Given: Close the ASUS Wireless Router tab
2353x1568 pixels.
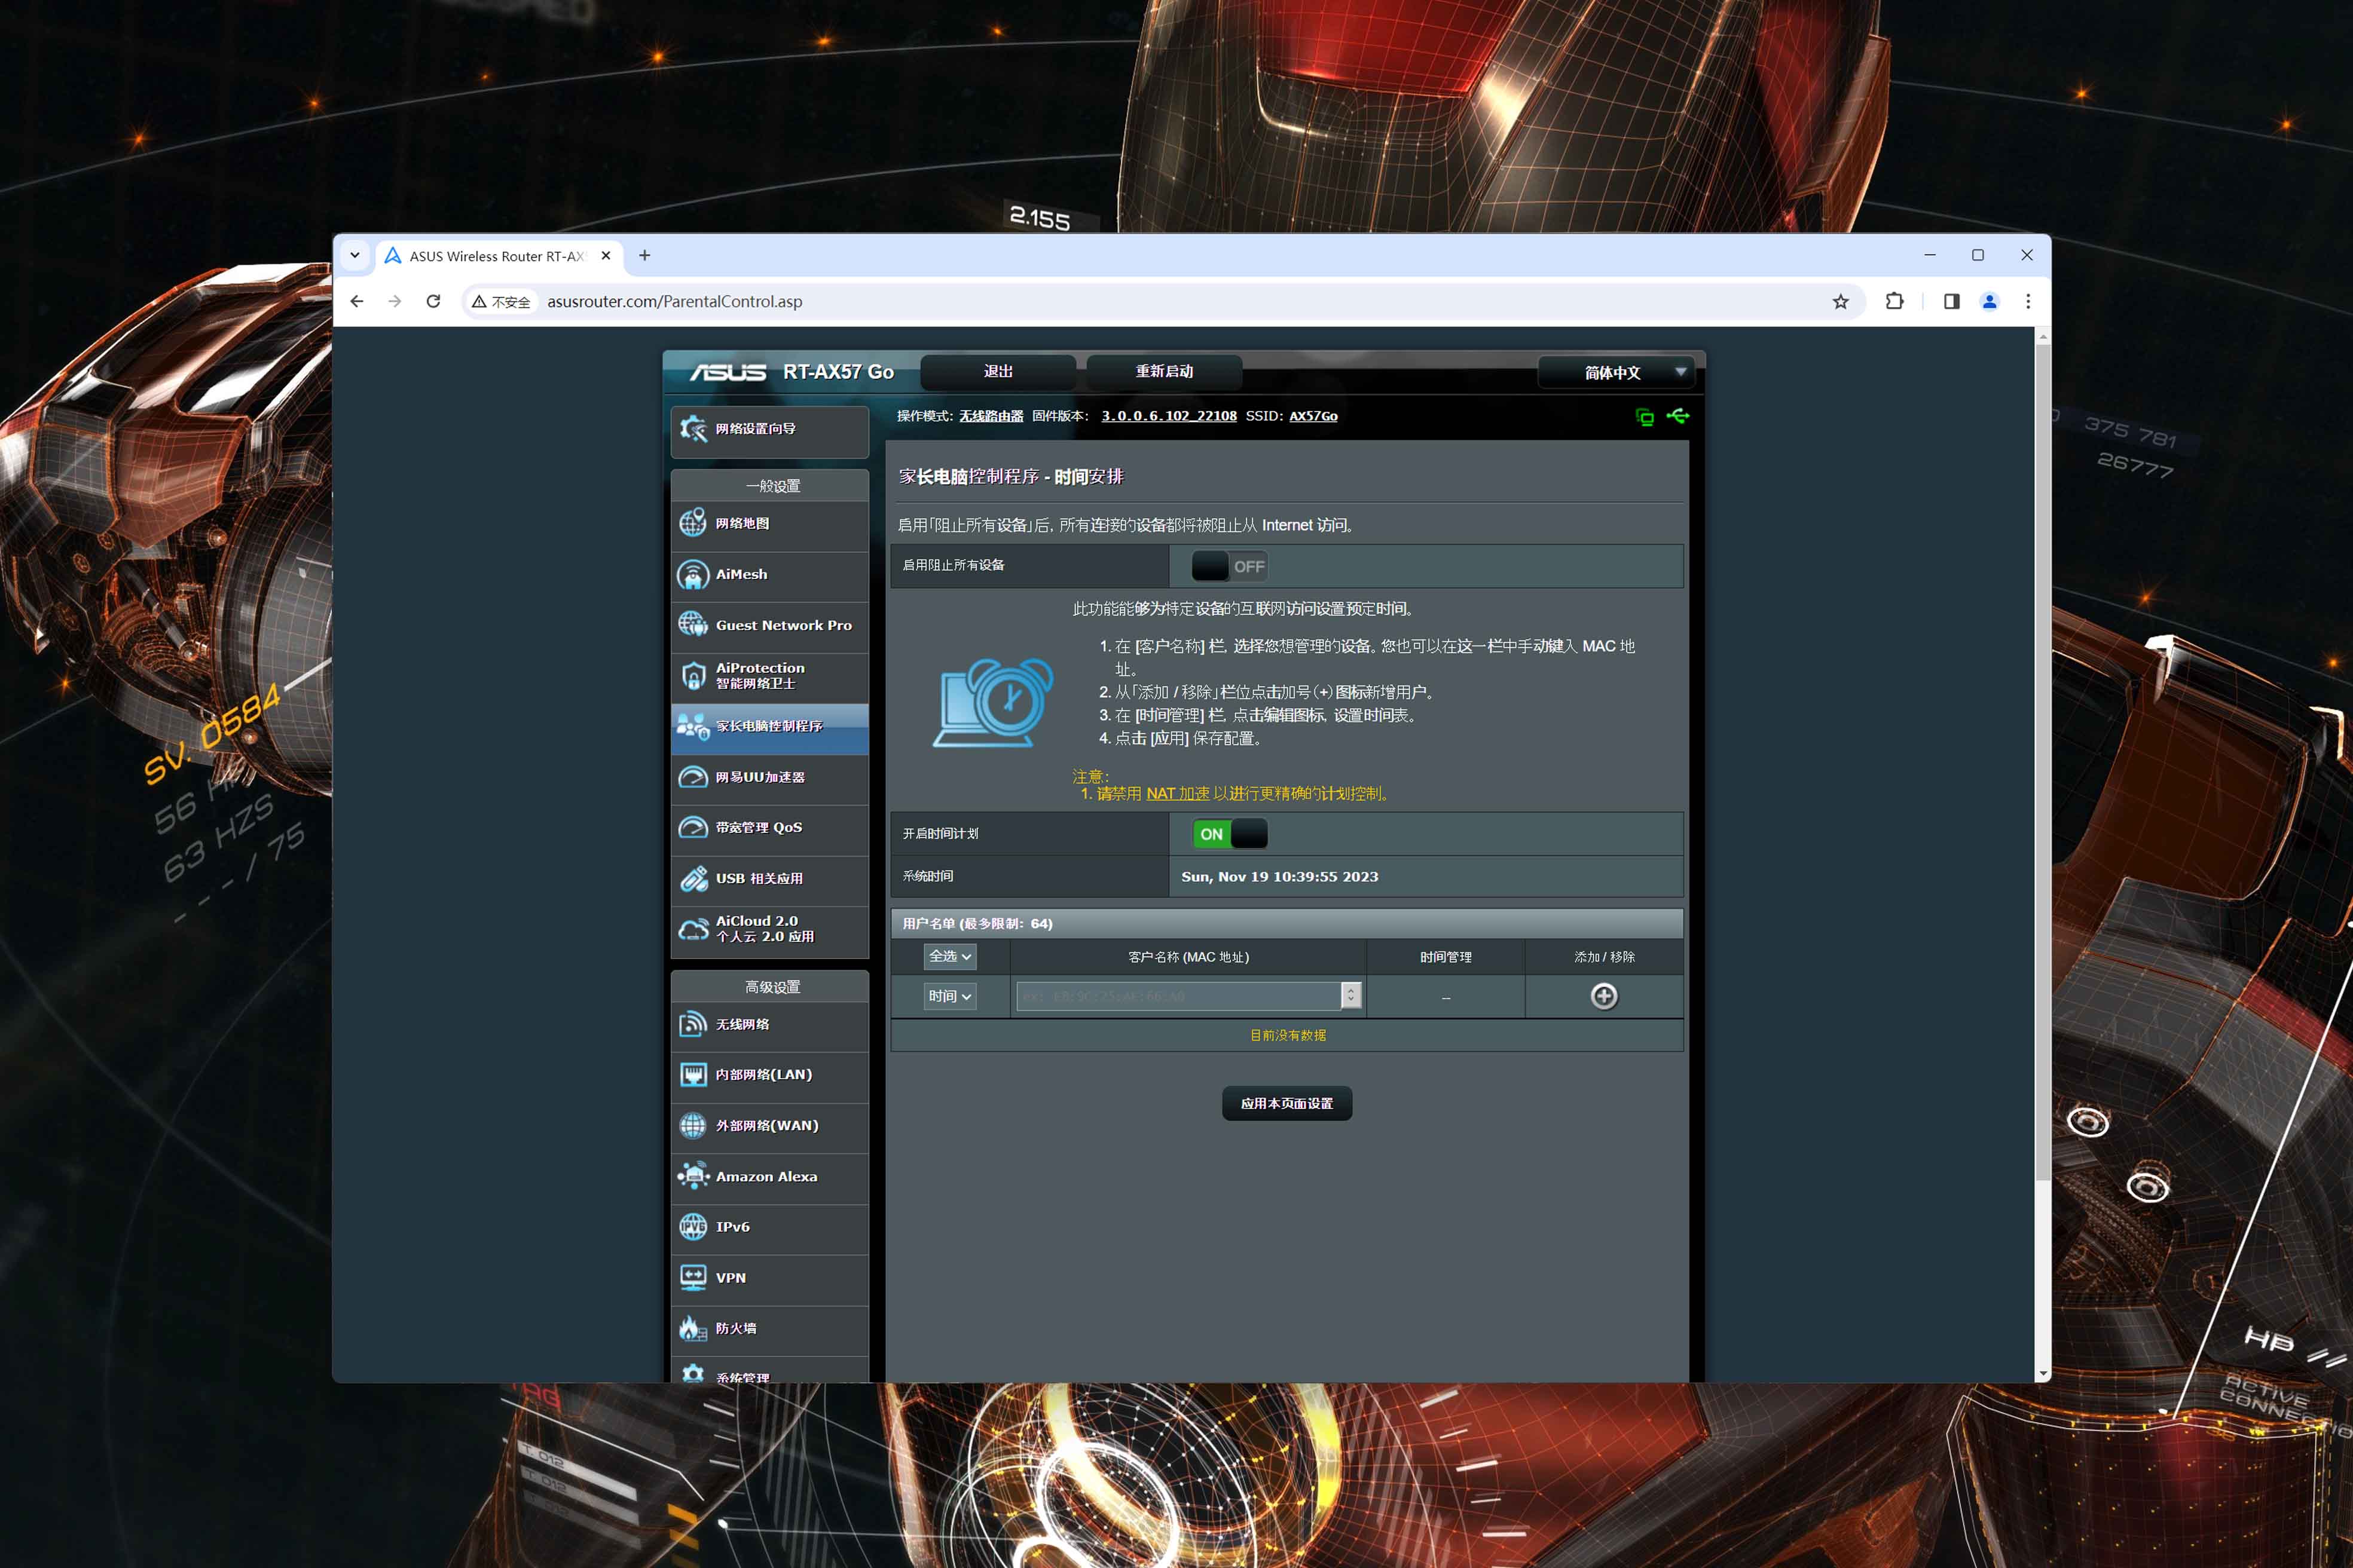Looking at the screenshot, I should (605, 255).
